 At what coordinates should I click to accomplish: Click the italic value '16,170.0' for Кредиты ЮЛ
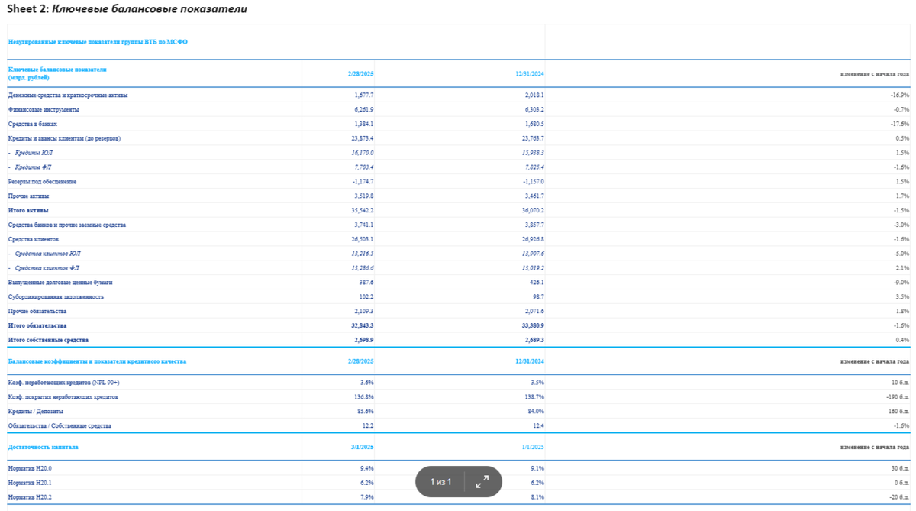click(x=363, y=153)
